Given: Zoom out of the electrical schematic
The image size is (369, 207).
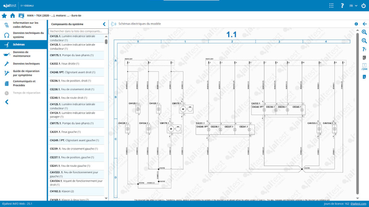Looking at the screenshot, I should tap(364, 41).
